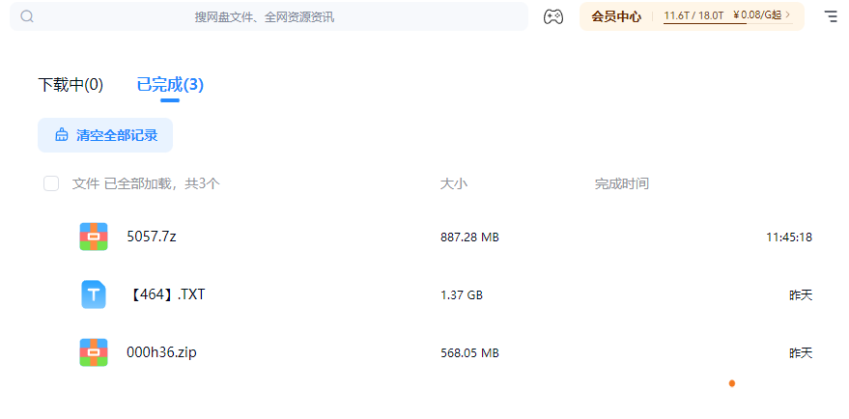Click the search magnifier icon
This screenshot has height=419, width=849.
pyautogui.click(x=27, y=16)
